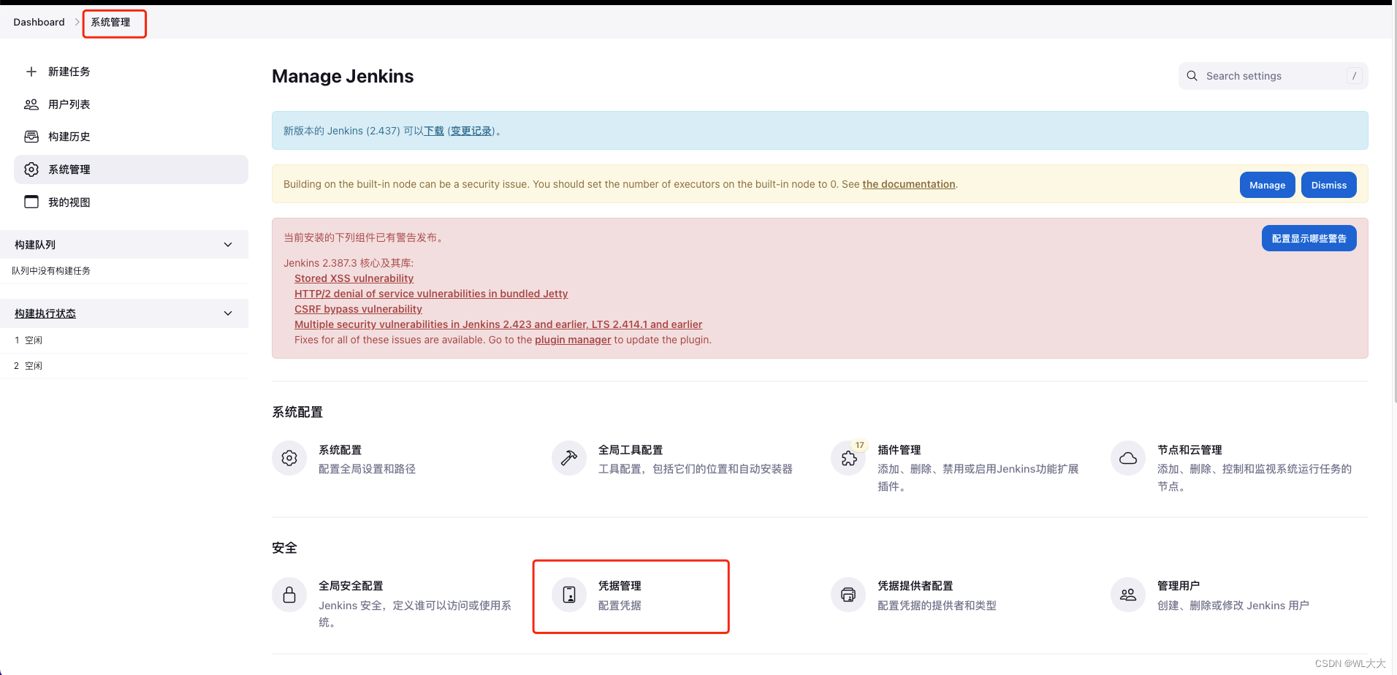Open the 凭据提供者配置 card title

915,586
